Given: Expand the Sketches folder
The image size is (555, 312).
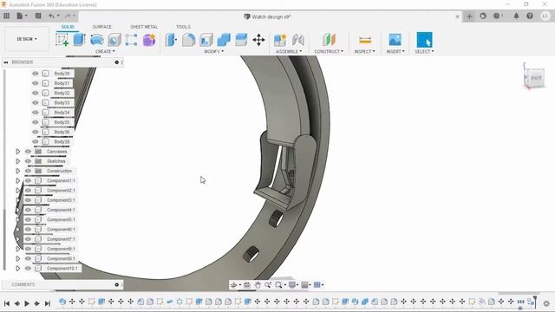Looking at the screenshot, I should click(x=17, y=161).
